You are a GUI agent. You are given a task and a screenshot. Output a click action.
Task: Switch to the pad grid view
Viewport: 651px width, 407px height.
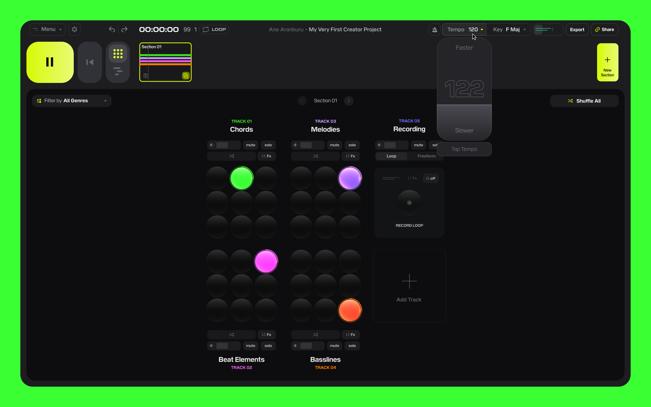pyautogui.click(x=118, y=54)
